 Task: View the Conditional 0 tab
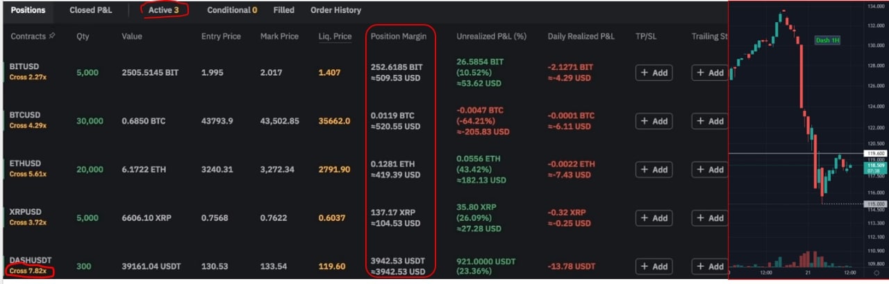(232, 10)
